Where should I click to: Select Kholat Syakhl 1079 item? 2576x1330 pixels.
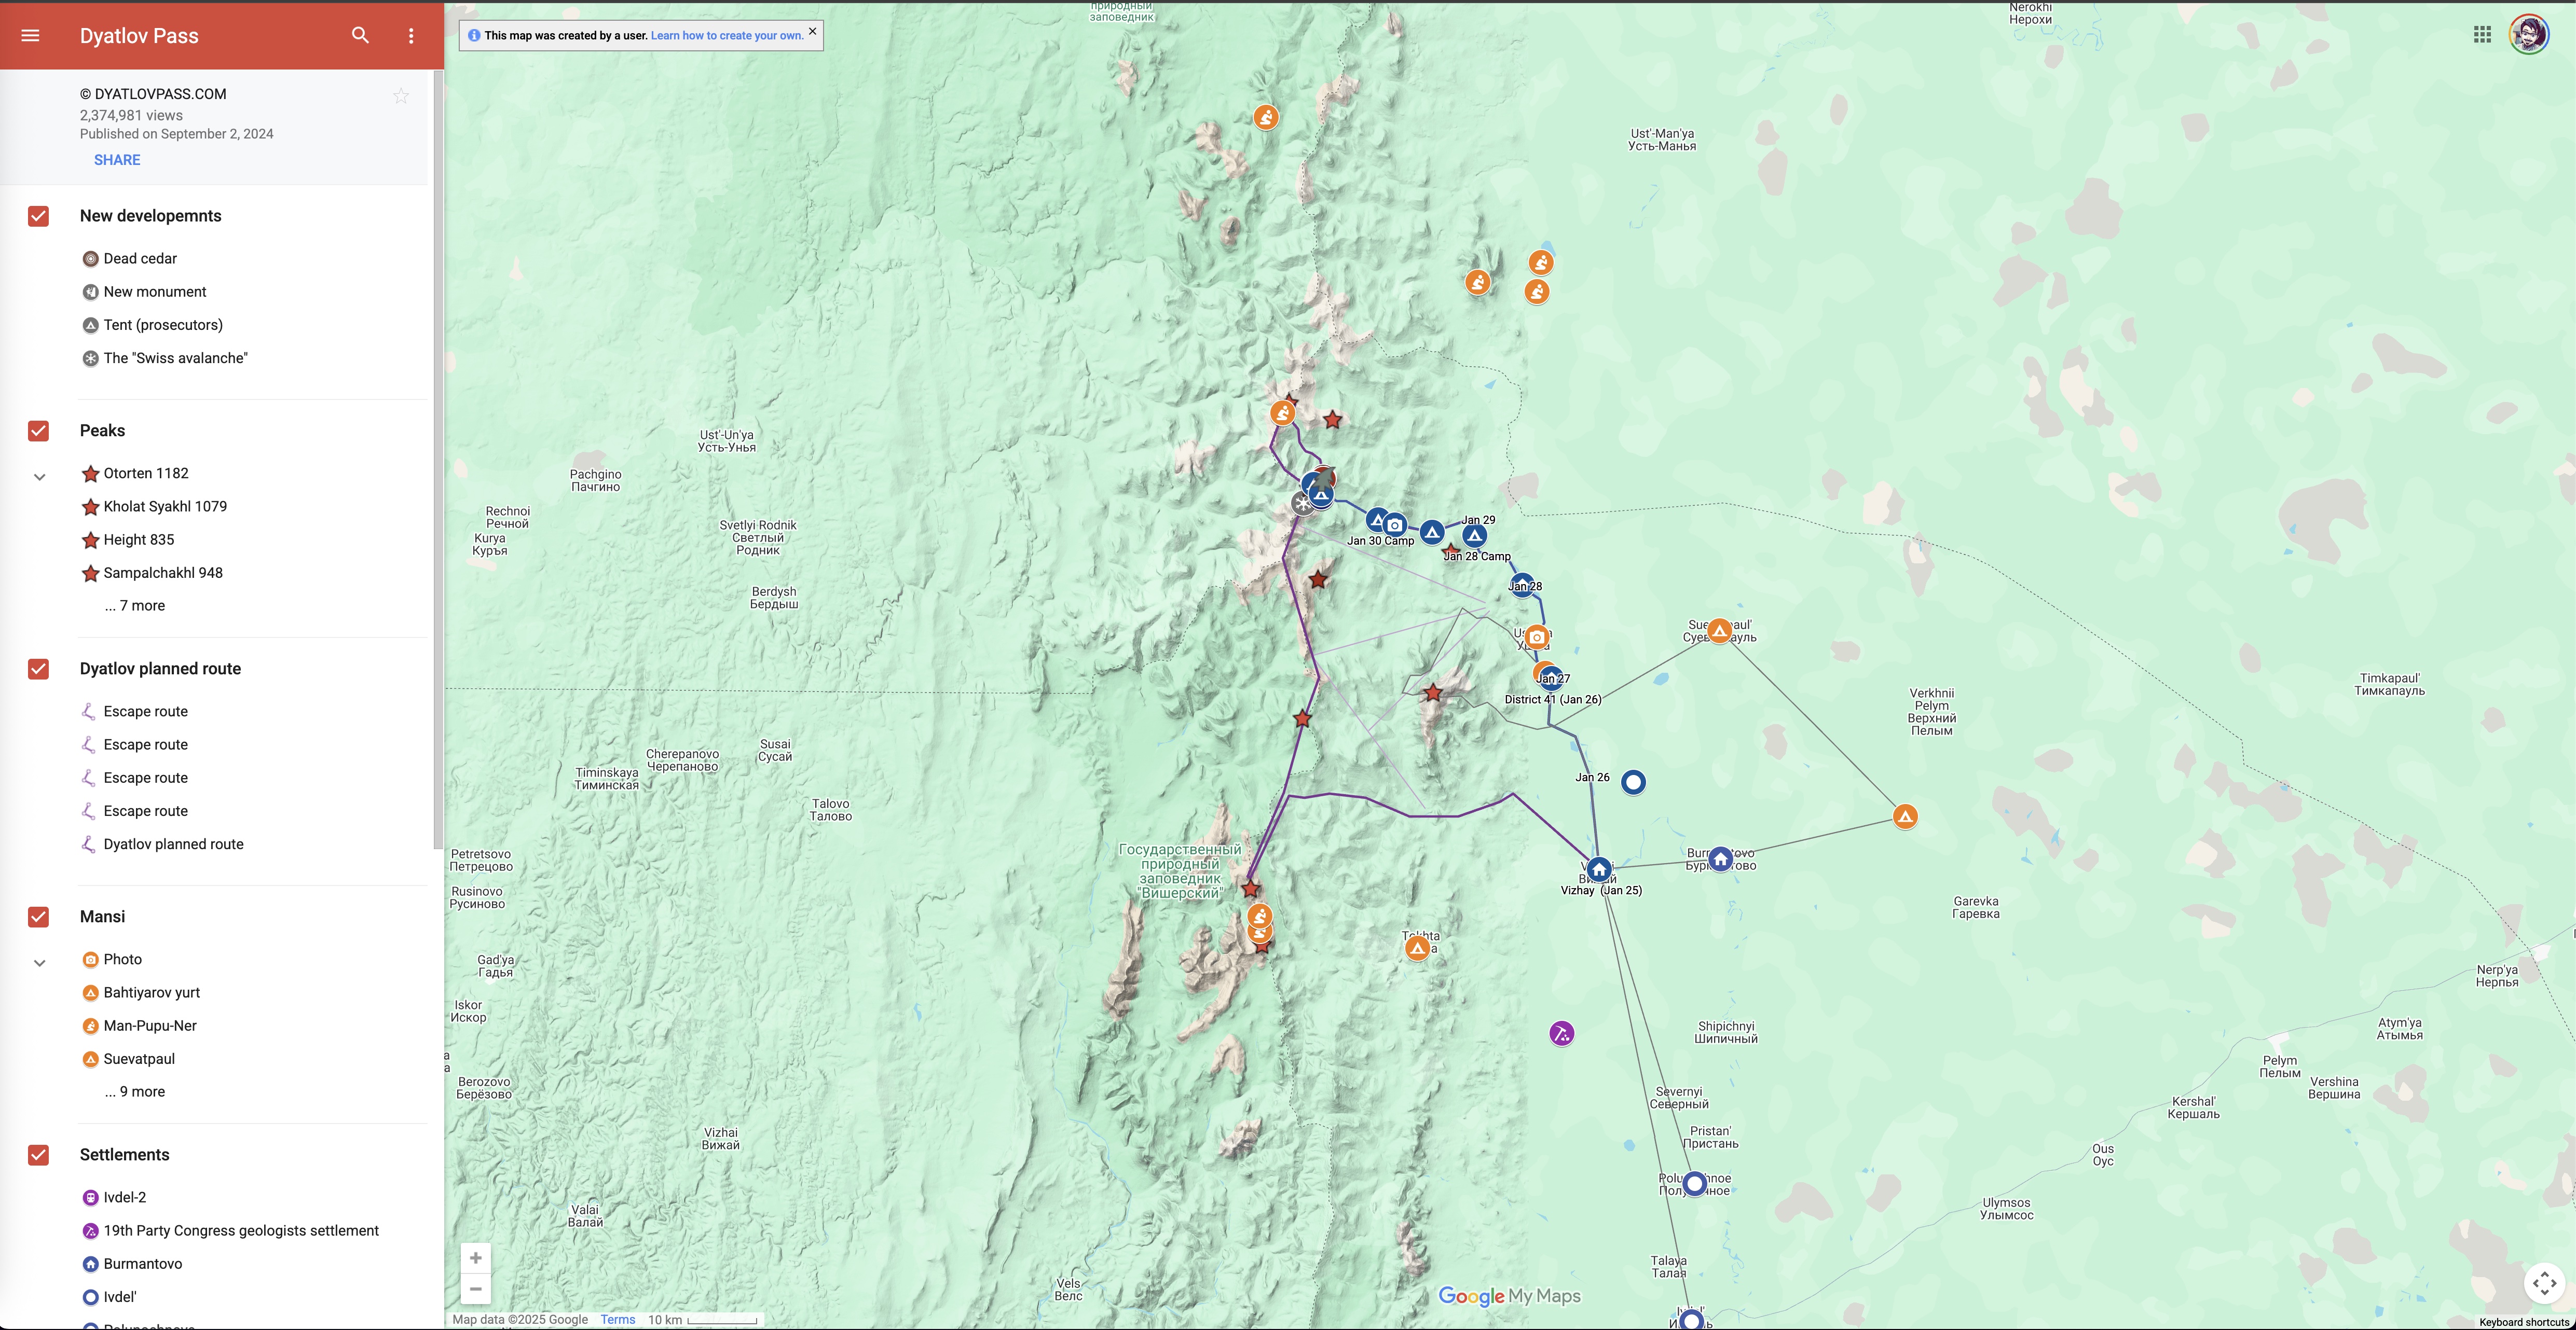pos(165,507)
